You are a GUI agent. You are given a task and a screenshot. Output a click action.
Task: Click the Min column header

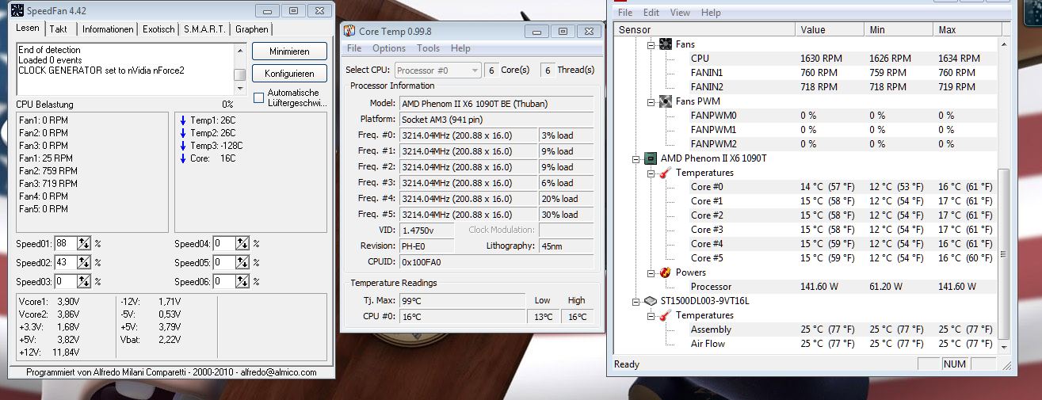(x=899, y=29)
